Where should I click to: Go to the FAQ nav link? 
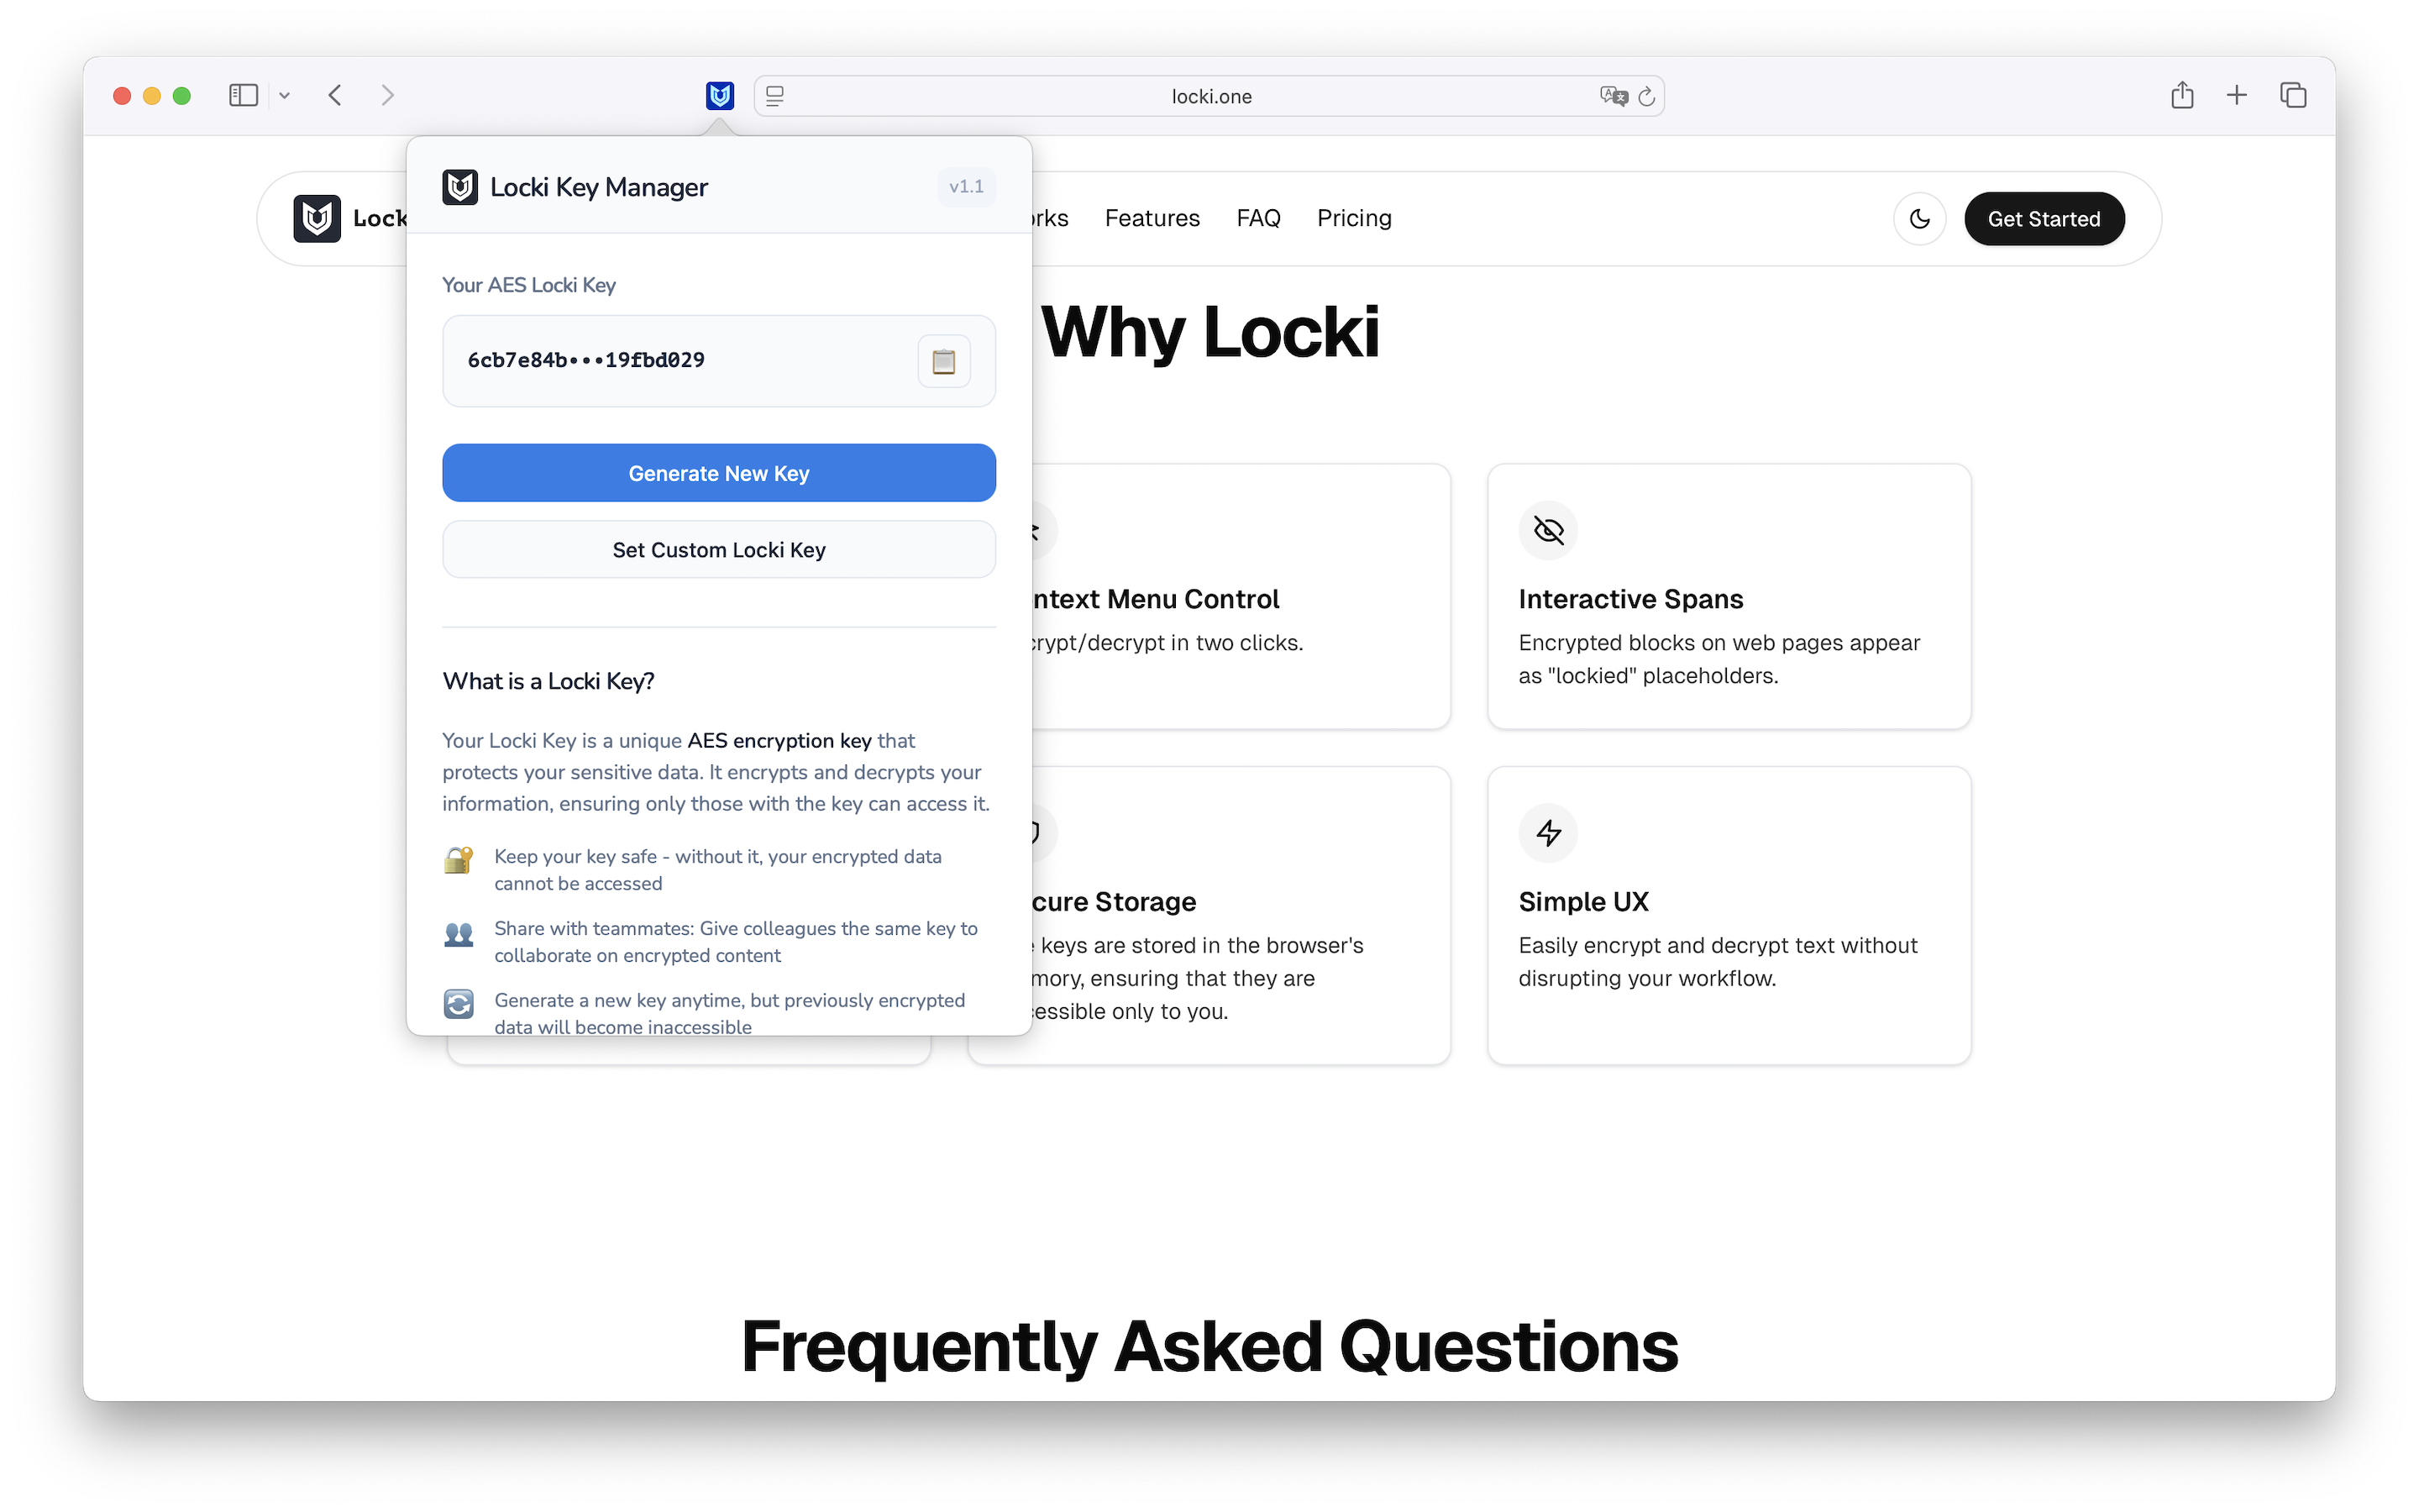[x=1257, y=218]
